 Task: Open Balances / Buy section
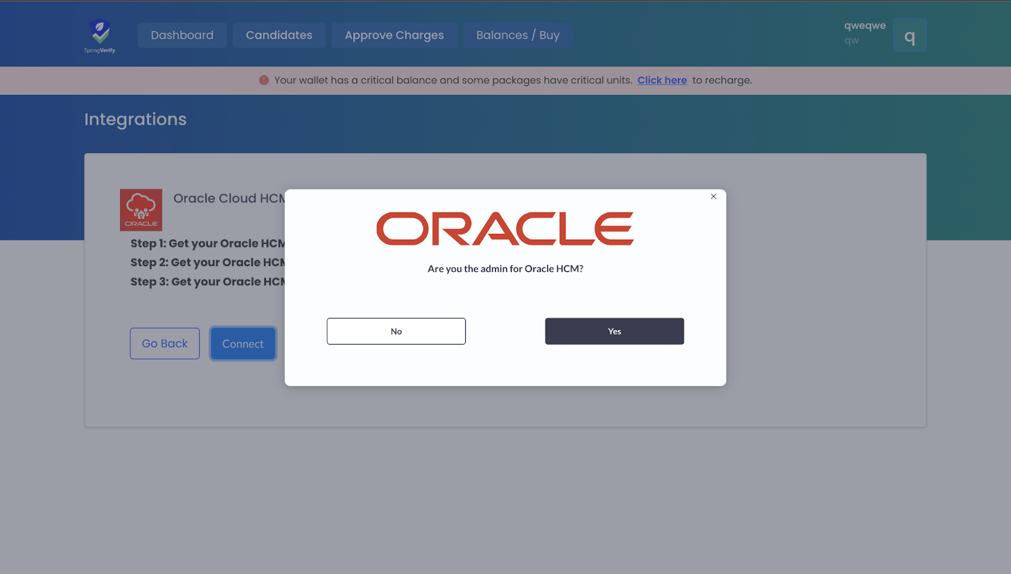tap(518, 35)
